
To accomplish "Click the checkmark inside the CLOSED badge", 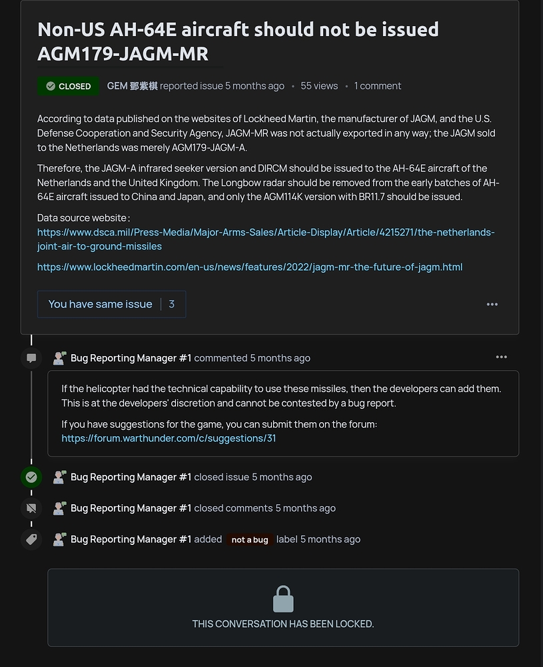I will 51,86.
